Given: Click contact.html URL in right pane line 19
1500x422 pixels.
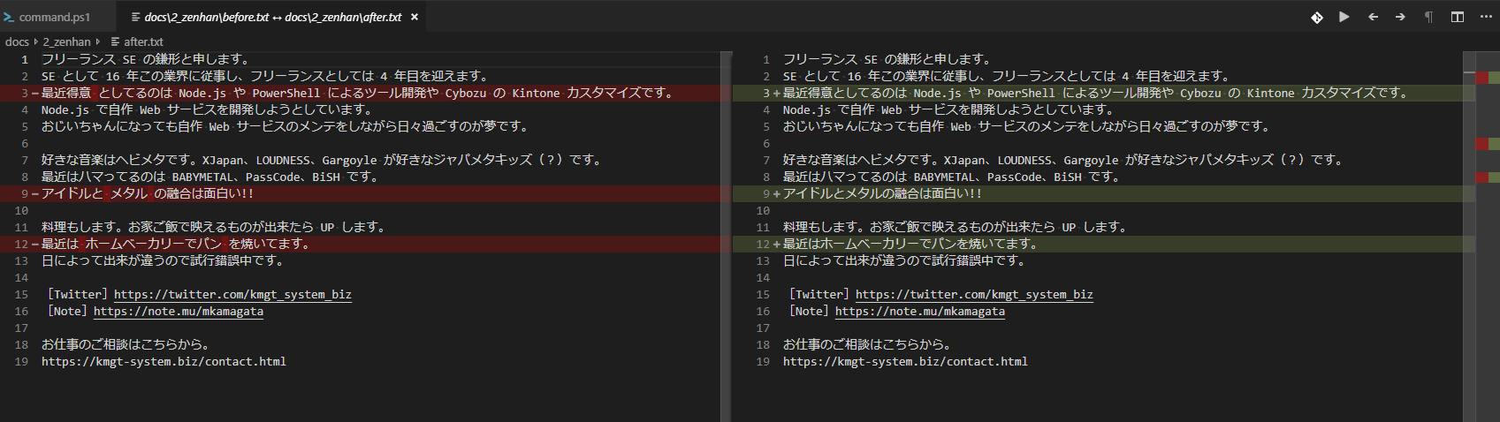Looking at the screenshot, I should (x=905, y=361).
